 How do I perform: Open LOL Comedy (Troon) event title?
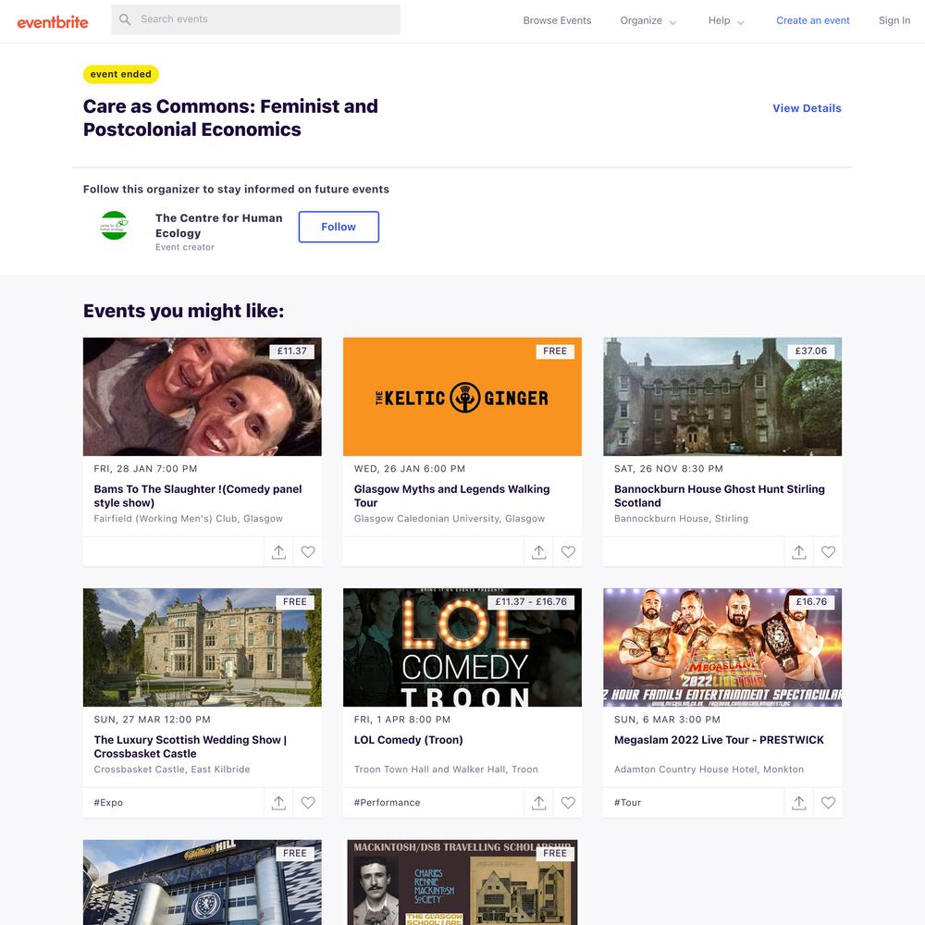tap(408, 740)
